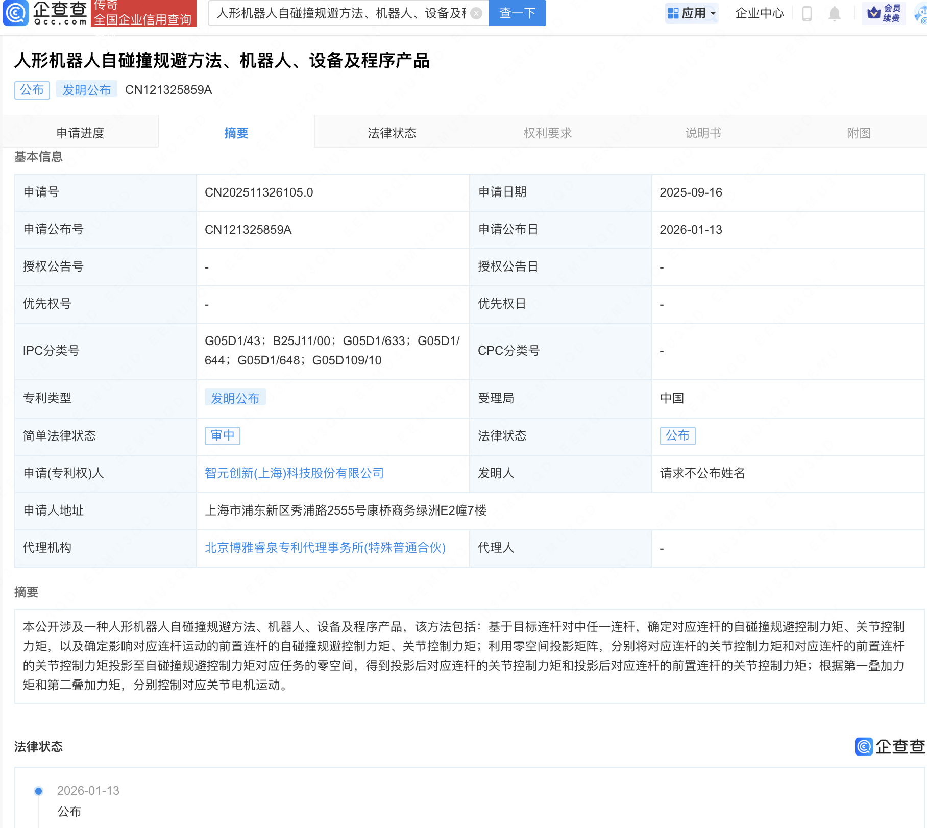Go to the 说明书 tab
927x828 pixels.
click(x=703, y=133)
